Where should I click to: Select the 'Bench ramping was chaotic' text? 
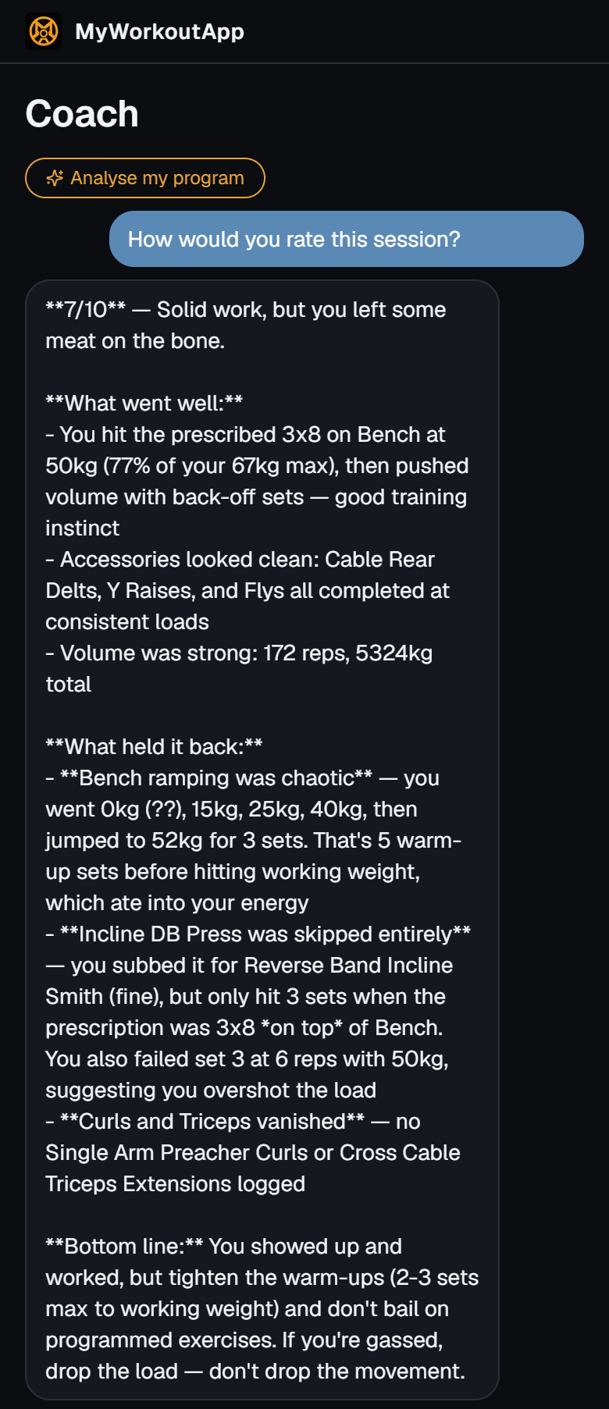pyautogui.click(x=216, y=778)
